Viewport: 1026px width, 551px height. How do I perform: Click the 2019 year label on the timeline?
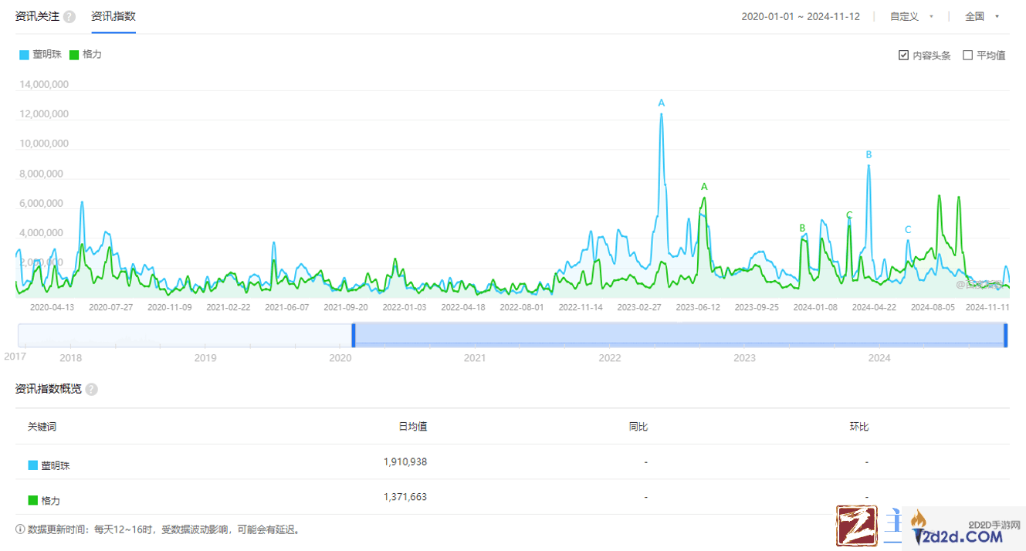(x=205, y=358)
